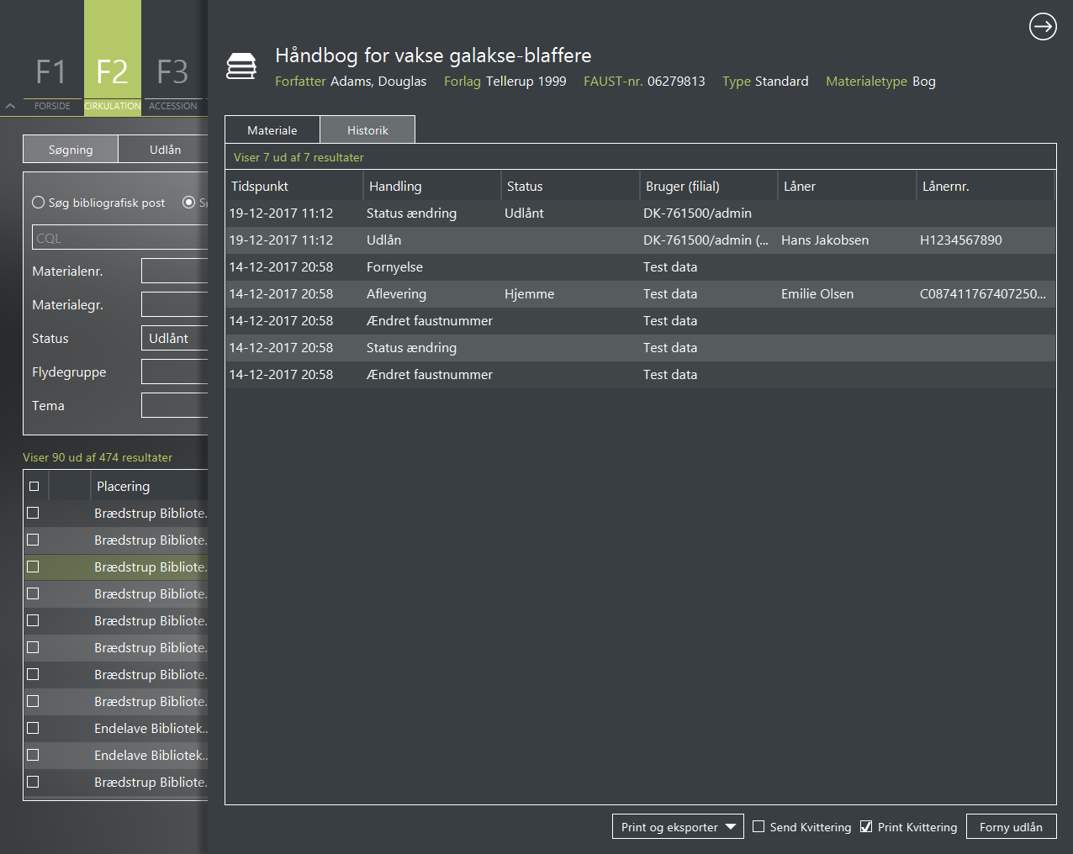Toggle the select-all checkbox in results header
This screenshot has height=854, width=1073.
(34, 486)
